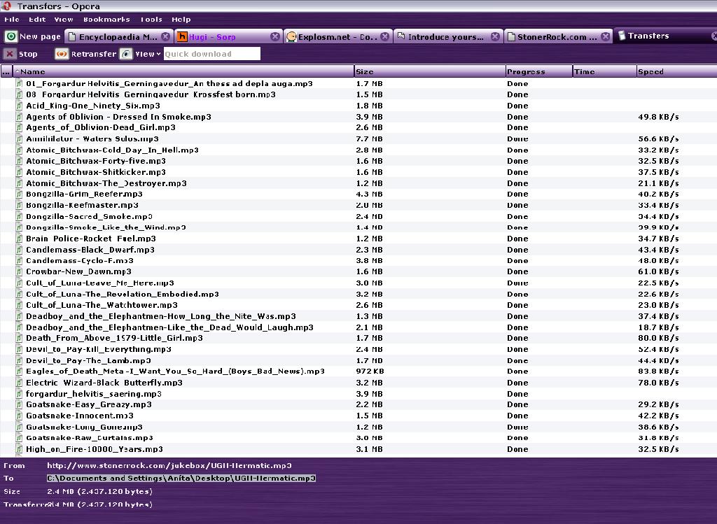
Task: Click the leftmost '...' column header
Action: 6,71
